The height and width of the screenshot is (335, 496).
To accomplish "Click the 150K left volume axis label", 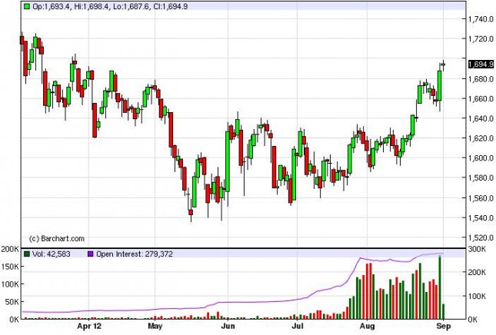I will [10, 267].
